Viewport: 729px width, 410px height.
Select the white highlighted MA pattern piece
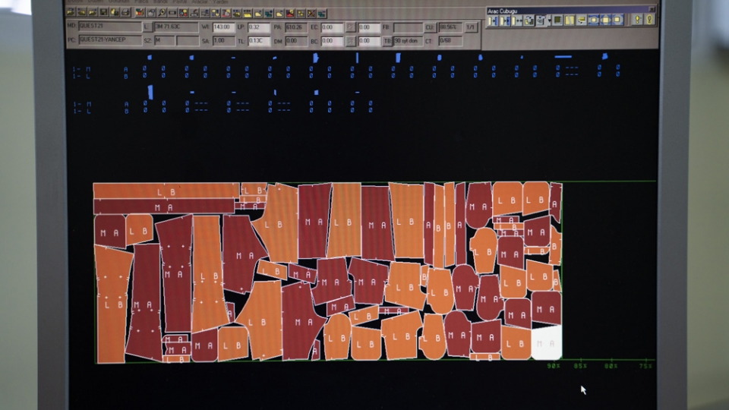547,343
